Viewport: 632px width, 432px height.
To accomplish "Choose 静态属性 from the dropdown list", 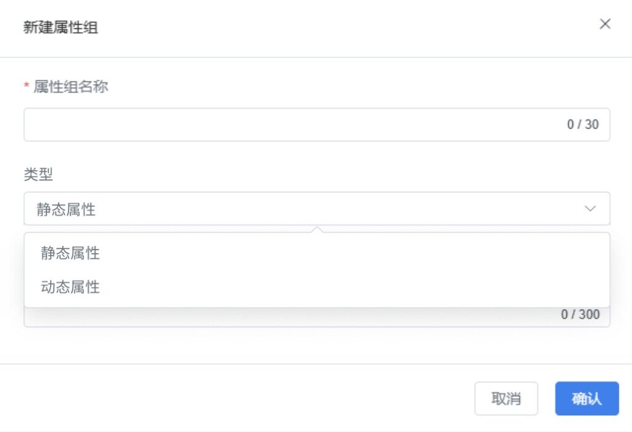I will click(x=70, y=253).
